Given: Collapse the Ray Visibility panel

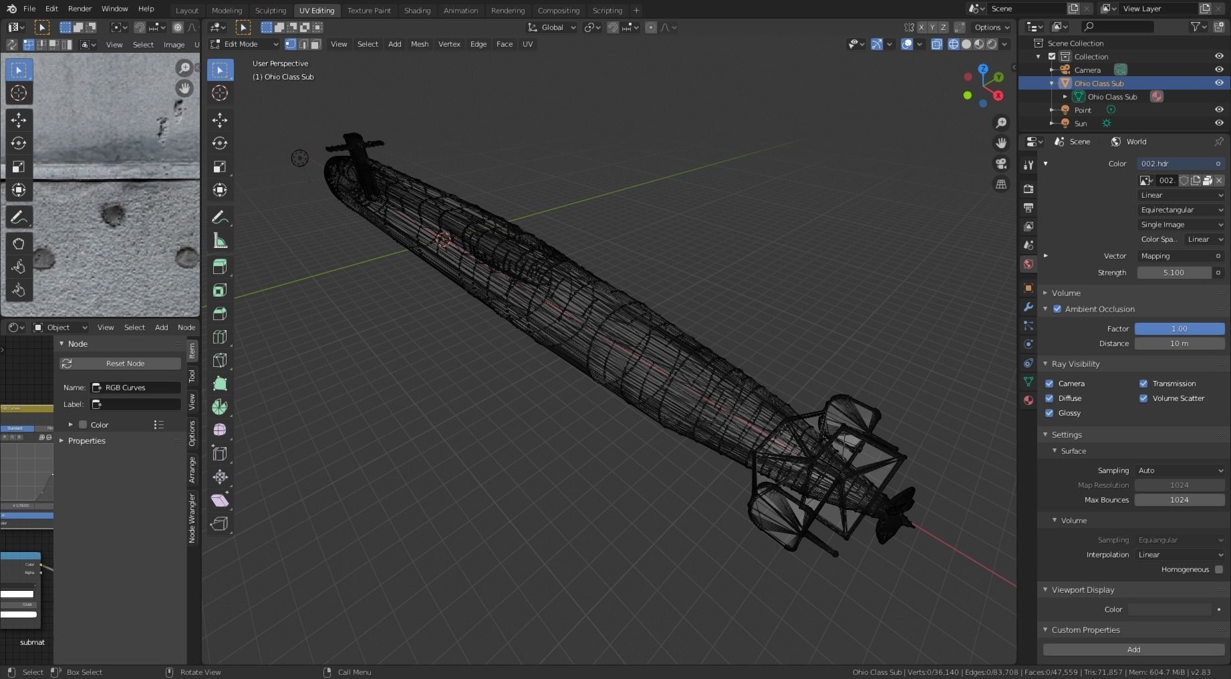Looking at the screenshot, I should (x=1075, y=364).
